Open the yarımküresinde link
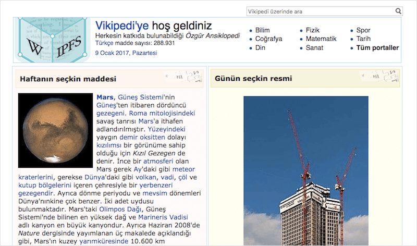 [104, 241]
